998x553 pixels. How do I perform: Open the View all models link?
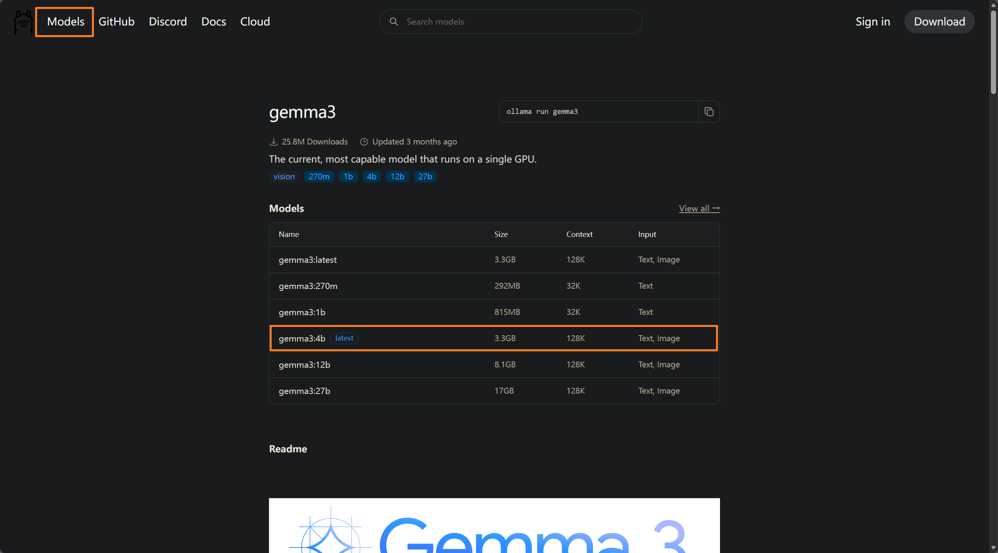coord(699,208)
